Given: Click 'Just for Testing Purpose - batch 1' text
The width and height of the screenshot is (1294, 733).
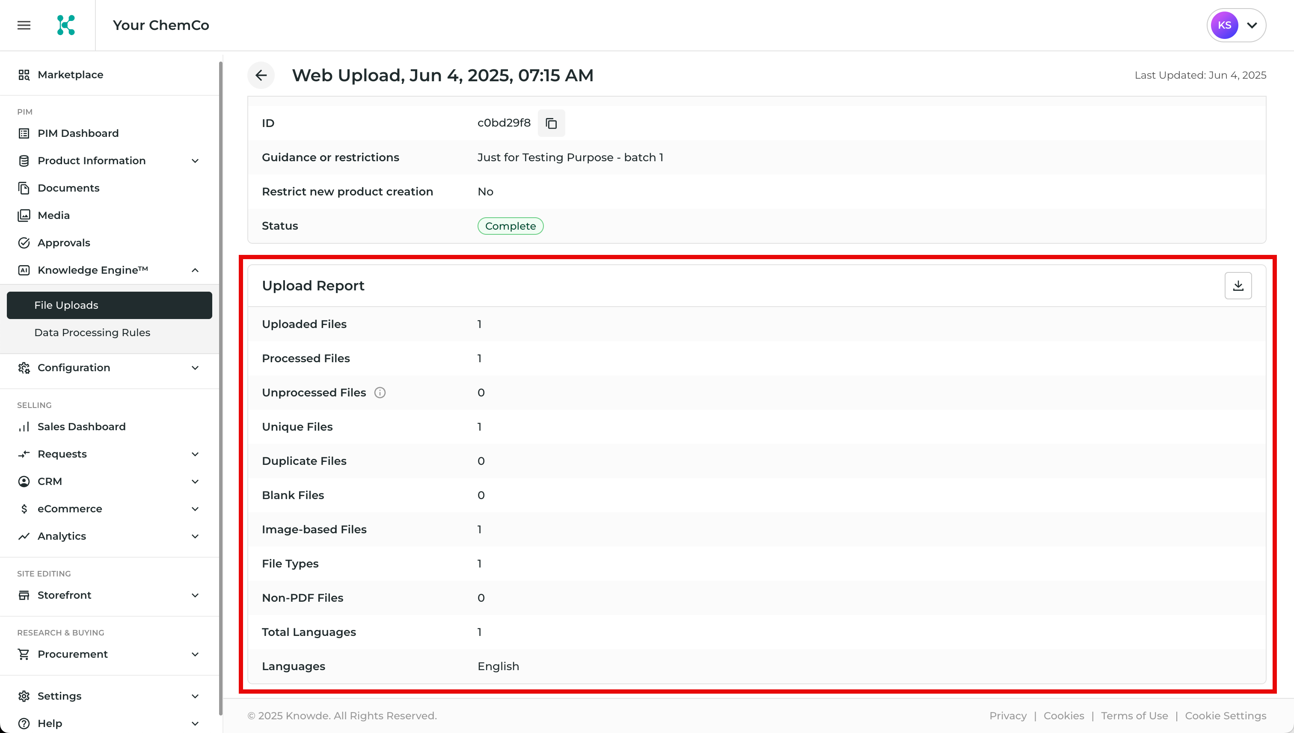Looking at the screenshot, I should click(570, 157).
